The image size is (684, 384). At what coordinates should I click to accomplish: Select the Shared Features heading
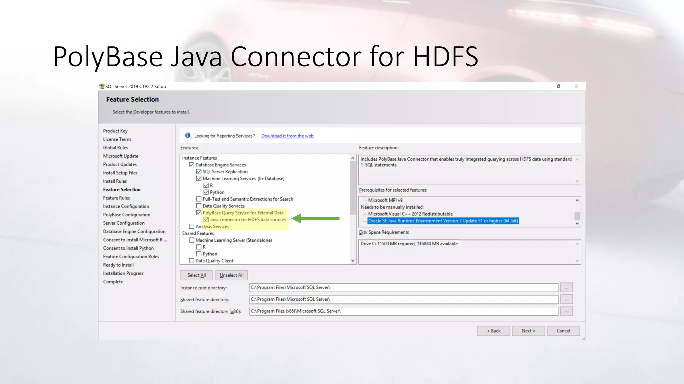click(198, 233)
